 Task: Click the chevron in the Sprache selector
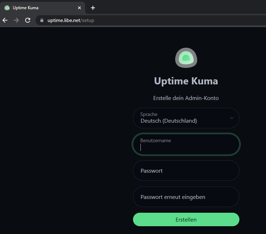[x=232, y=118]
